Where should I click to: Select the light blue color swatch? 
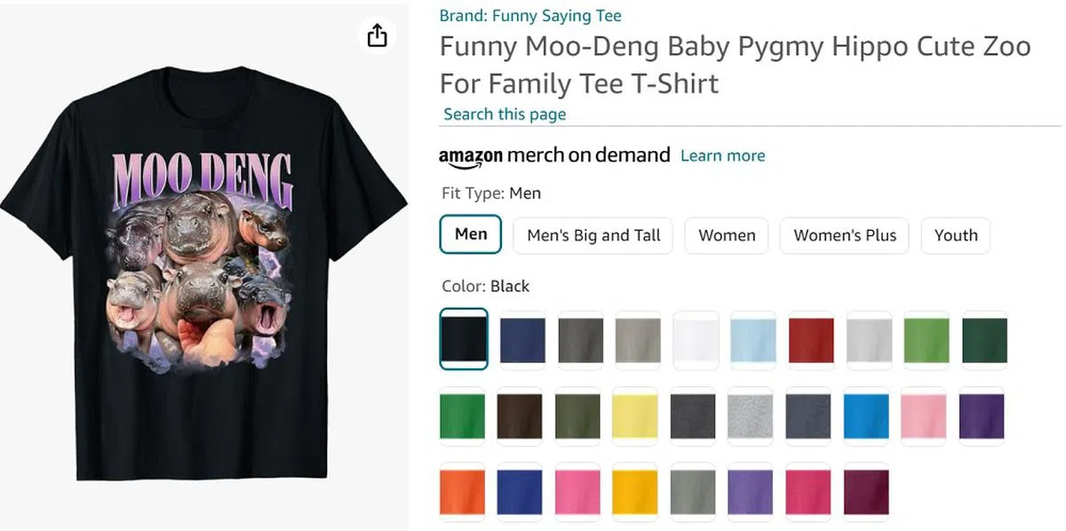pyautogui.click(x=753, y=339)
